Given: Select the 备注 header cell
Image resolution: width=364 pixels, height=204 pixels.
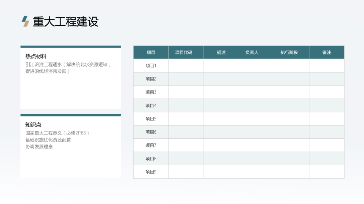Looking at the screenshot, I should coord(327,53).
